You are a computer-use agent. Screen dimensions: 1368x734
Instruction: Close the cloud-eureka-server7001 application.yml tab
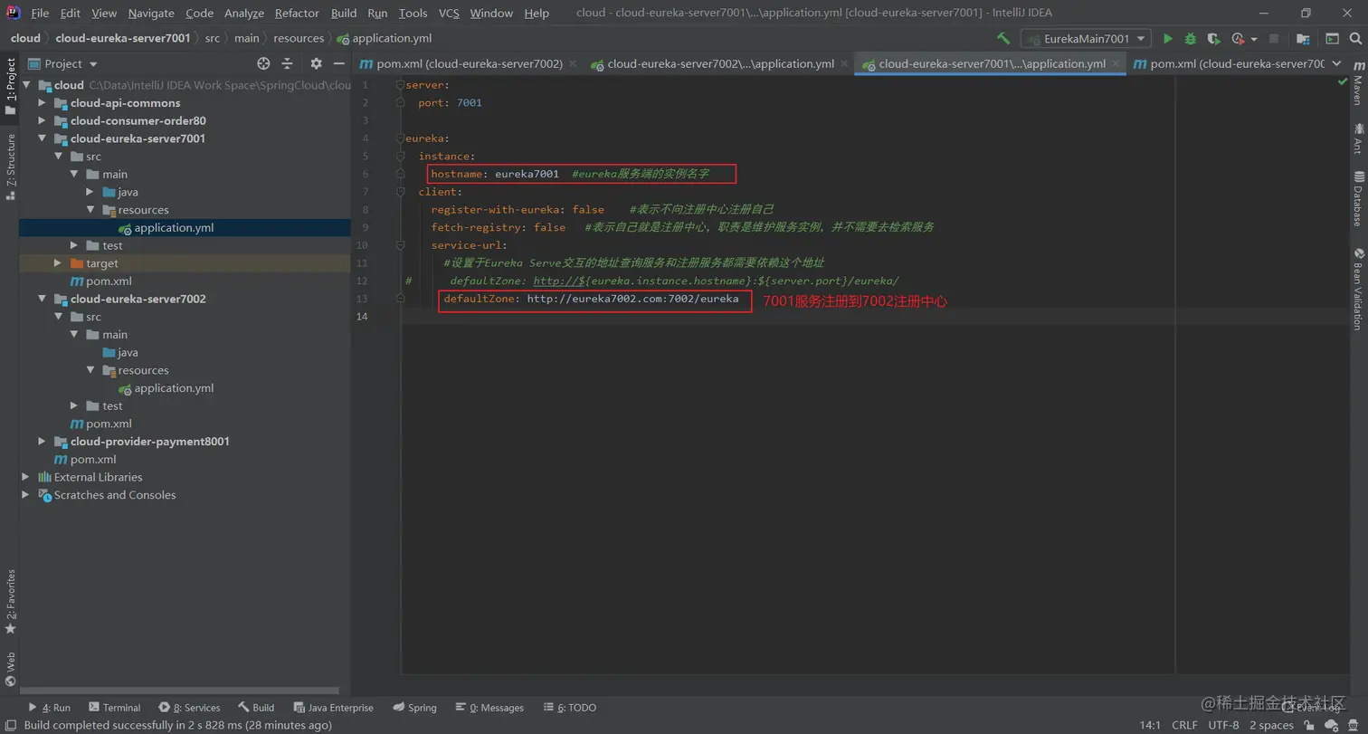pos(1116,64)
